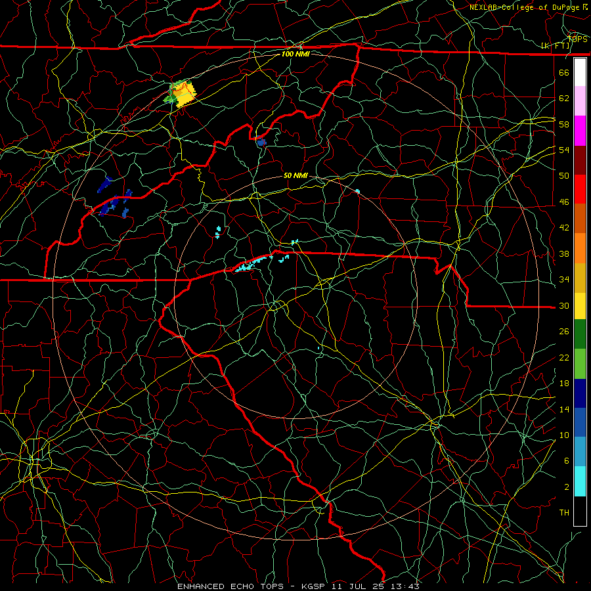Click the 42 legend value

564,228
